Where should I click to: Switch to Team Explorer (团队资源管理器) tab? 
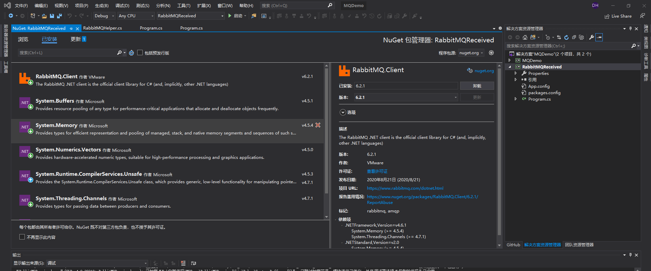pos(579,245)
